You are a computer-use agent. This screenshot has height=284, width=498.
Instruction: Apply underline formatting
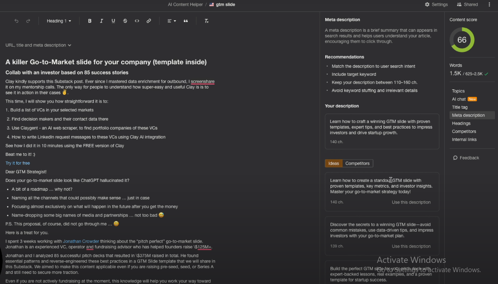113,21
